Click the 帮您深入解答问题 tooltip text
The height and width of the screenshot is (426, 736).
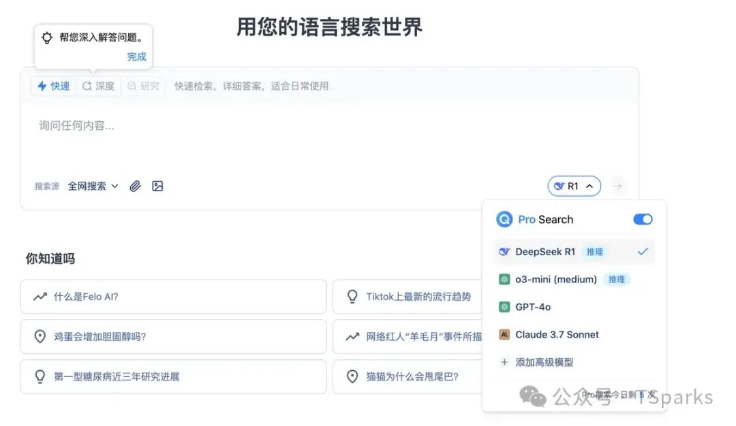(102, 37)
